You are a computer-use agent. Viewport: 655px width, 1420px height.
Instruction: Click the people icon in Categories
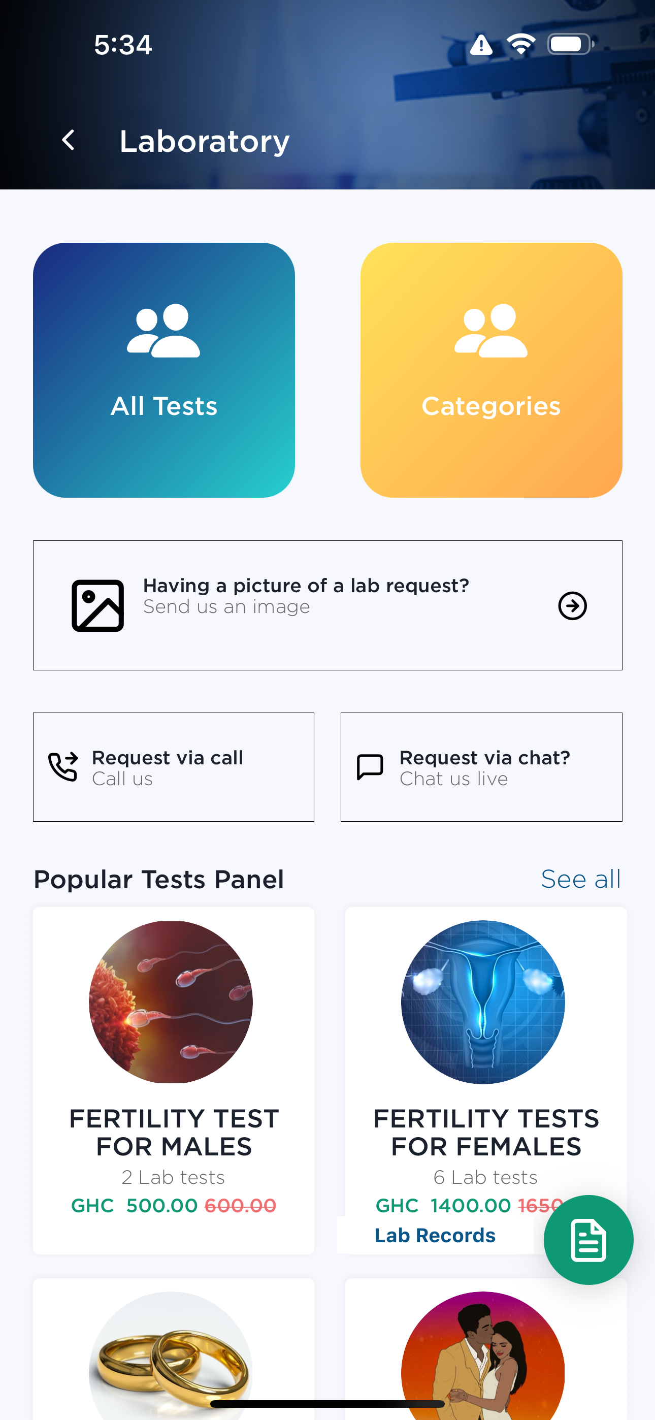point(492,330)
